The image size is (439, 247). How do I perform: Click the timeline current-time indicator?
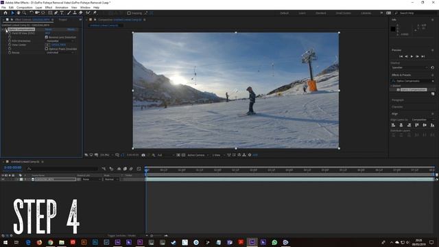(146, 170)
